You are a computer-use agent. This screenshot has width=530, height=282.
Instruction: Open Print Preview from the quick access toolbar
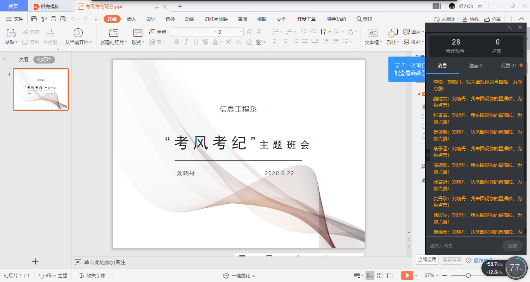(x=63, y=19)
